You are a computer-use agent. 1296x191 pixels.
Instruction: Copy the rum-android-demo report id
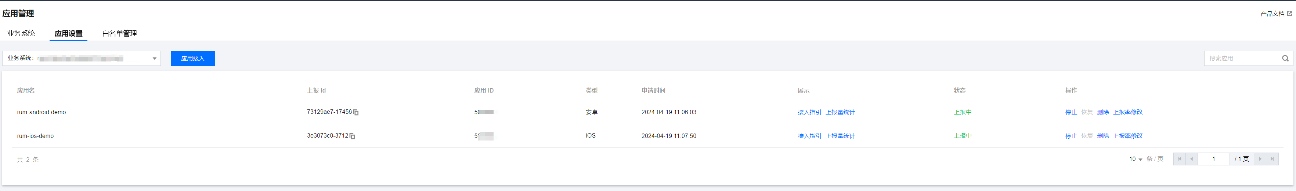pyautogui.click(x=356, y=112)
